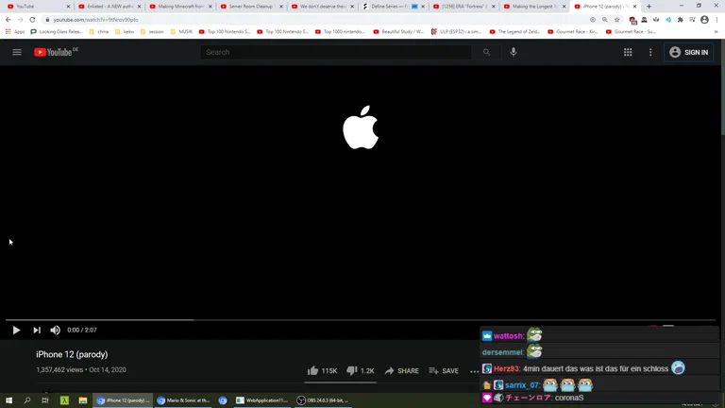Open the YouTube apps grid
The width and height of the screenshot is (725, 408).
tap(628, 52)
